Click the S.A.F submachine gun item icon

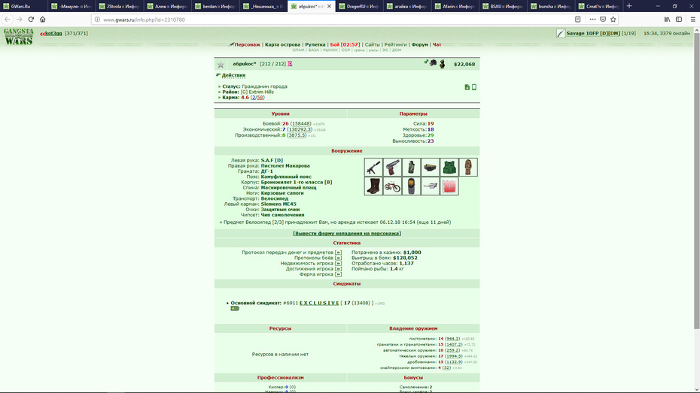point(373,167)
